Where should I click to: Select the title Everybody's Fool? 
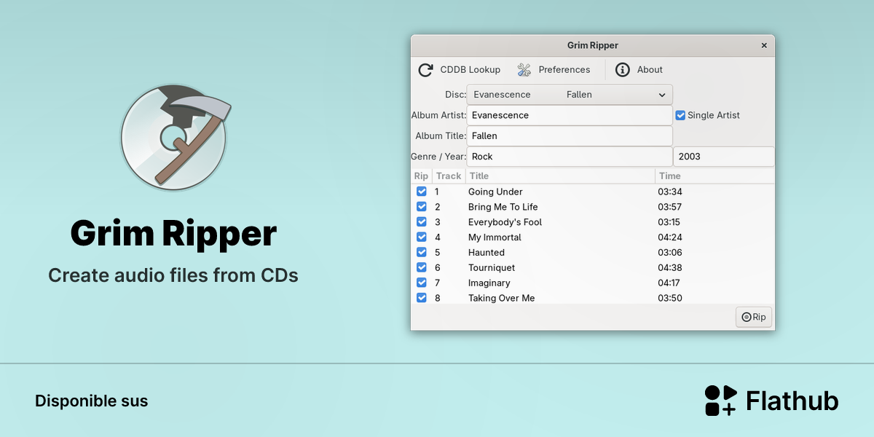point(505,222)
